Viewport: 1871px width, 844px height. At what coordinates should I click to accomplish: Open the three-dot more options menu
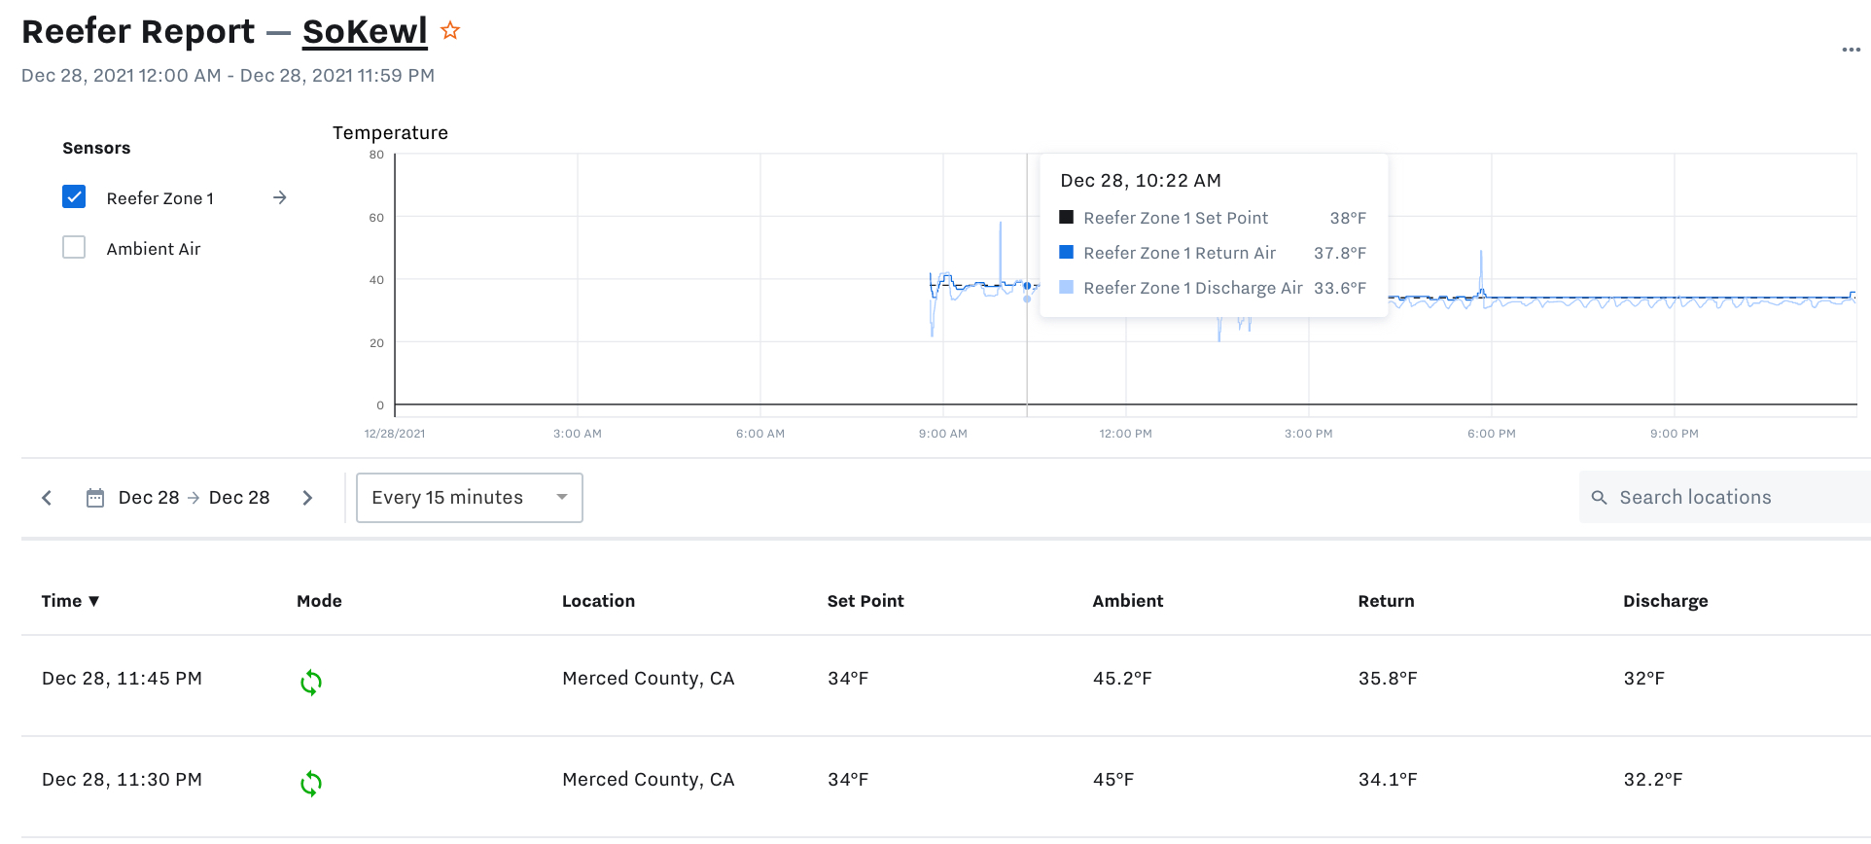pyautogui.click(x=1851, y=50)
